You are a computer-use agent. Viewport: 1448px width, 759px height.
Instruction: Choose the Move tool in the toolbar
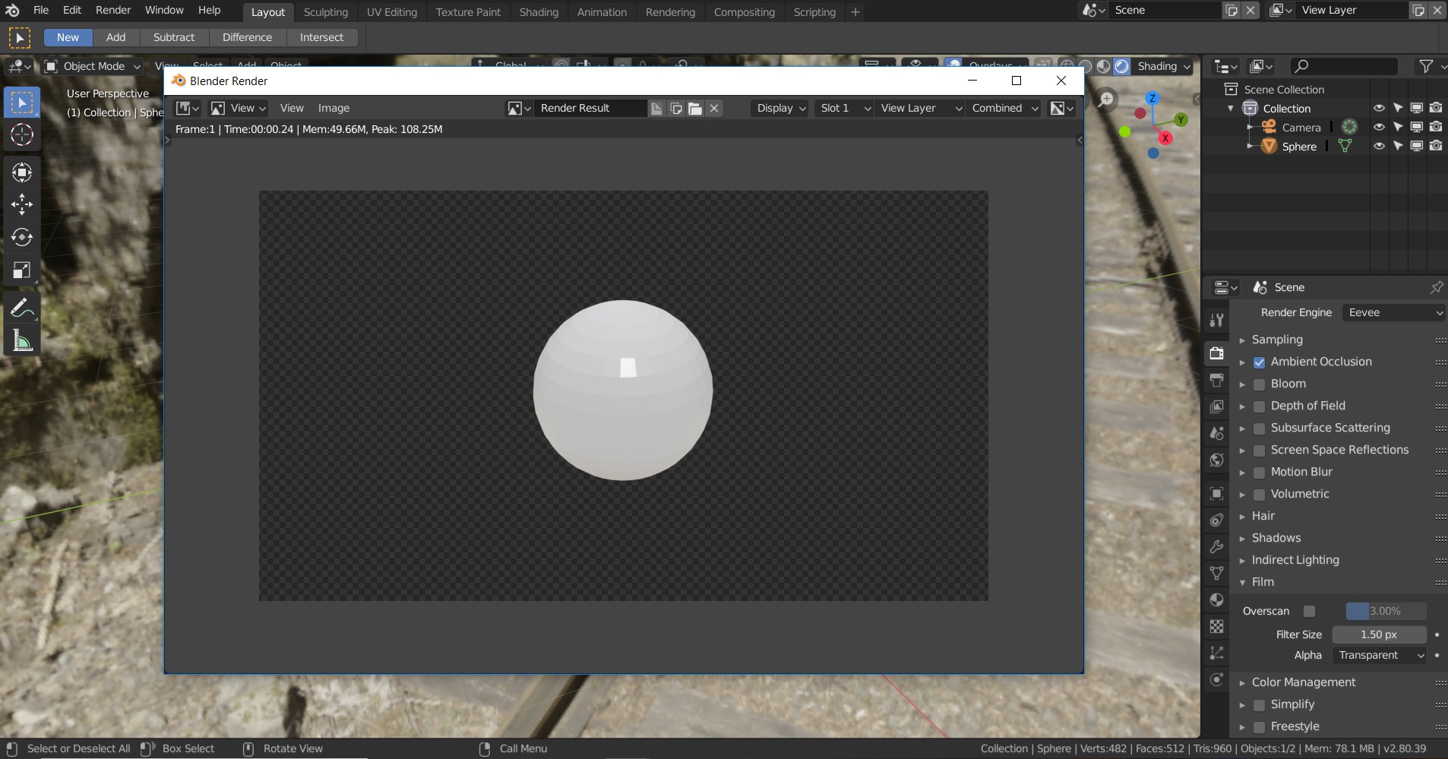21,204
